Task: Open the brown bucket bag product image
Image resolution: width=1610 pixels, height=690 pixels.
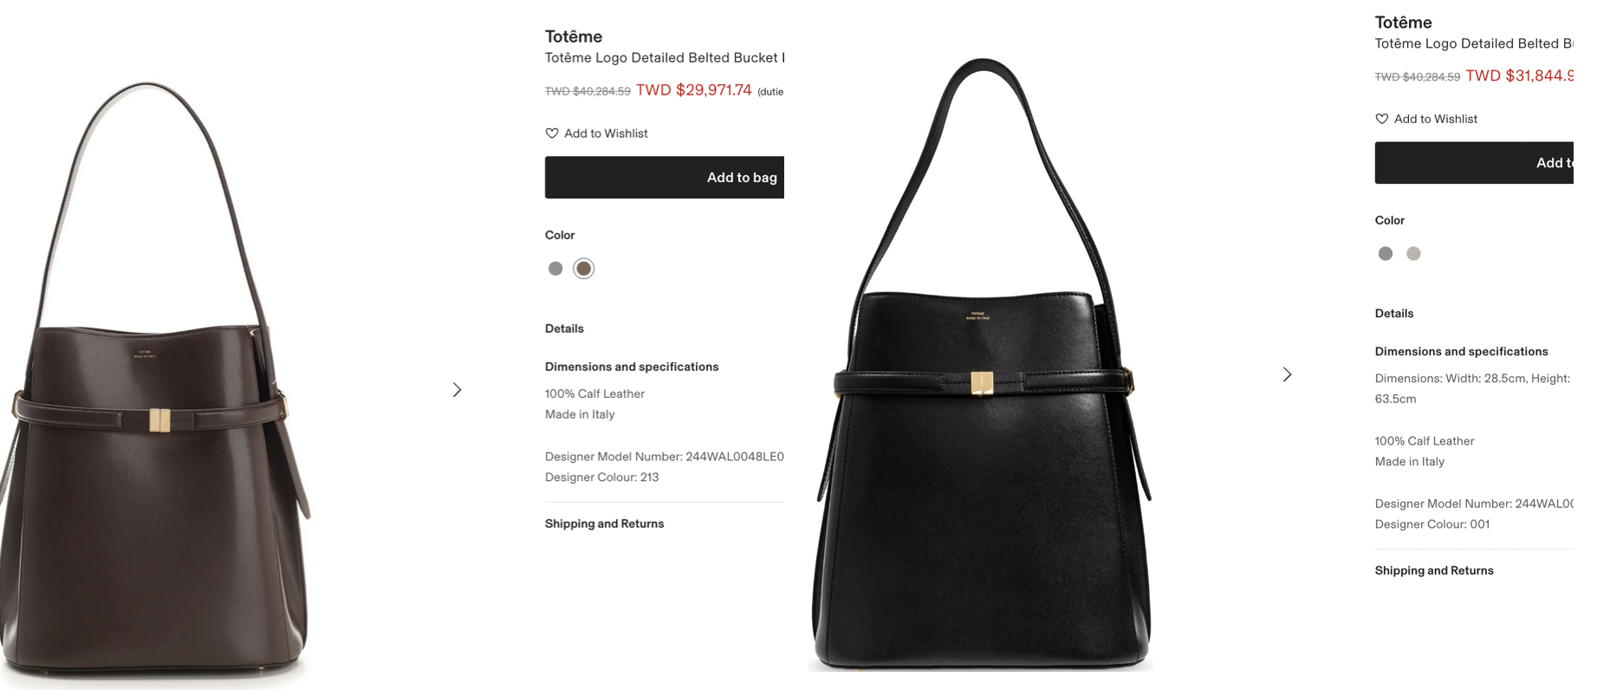Action: [156, 380]
